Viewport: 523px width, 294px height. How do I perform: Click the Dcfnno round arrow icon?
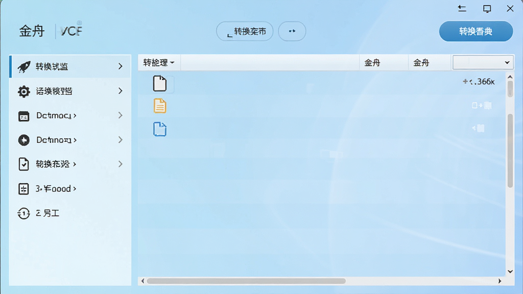tap(23, 140)
